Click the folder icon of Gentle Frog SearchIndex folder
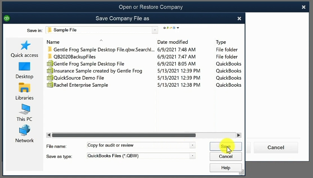Screen dimensions: 313x178 [x=50, y=49]
